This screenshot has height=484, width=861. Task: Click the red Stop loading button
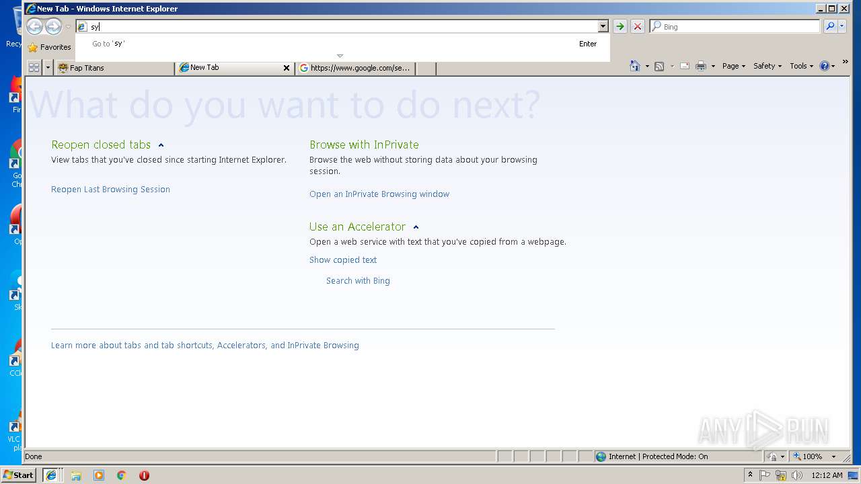638,27
